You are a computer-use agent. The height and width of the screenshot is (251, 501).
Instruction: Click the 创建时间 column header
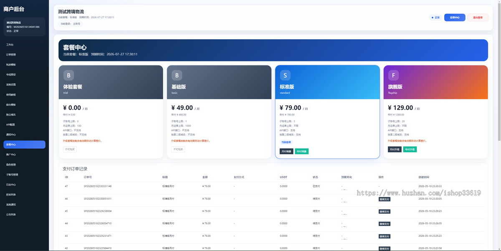pos(423,177)
